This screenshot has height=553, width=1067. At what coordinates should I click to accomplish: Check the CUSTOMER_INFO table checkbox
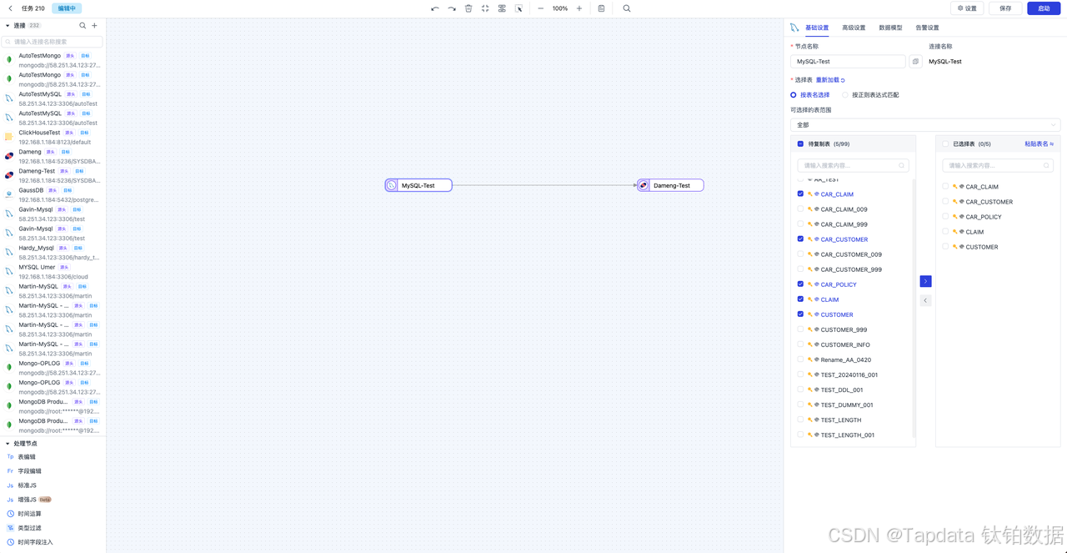coord(800,344)
